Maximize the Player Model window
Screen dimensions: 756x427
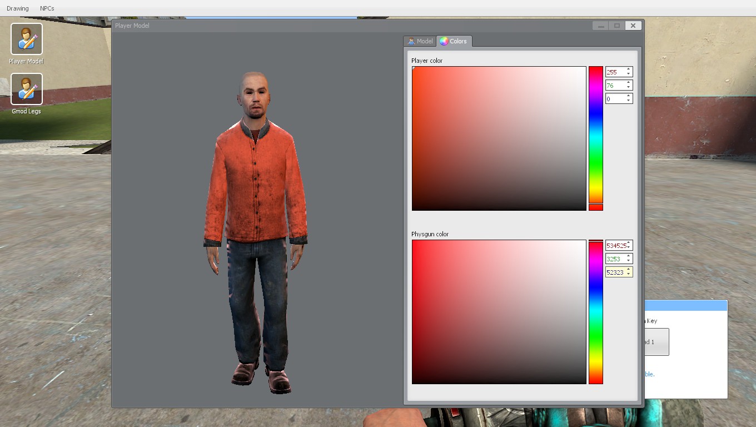click(x=616, y=26)
